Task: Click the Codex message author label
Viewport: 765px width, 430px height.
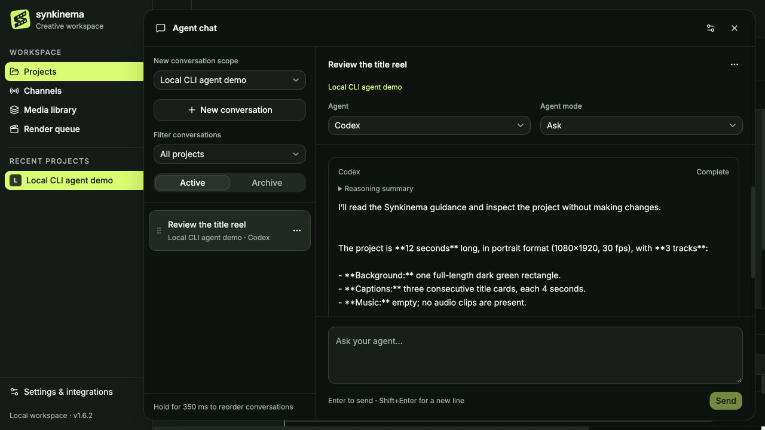Action: click(x=349, y=172)
